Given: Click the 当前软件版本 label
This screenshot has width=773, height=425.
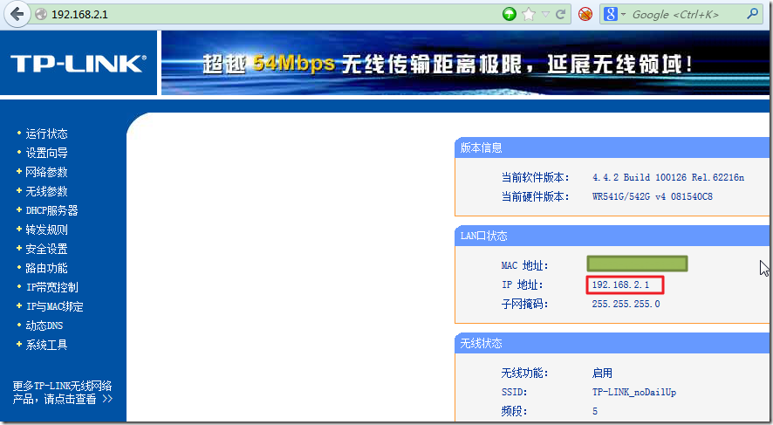Looking at the screenshot, I should click(x=536, y=177).
